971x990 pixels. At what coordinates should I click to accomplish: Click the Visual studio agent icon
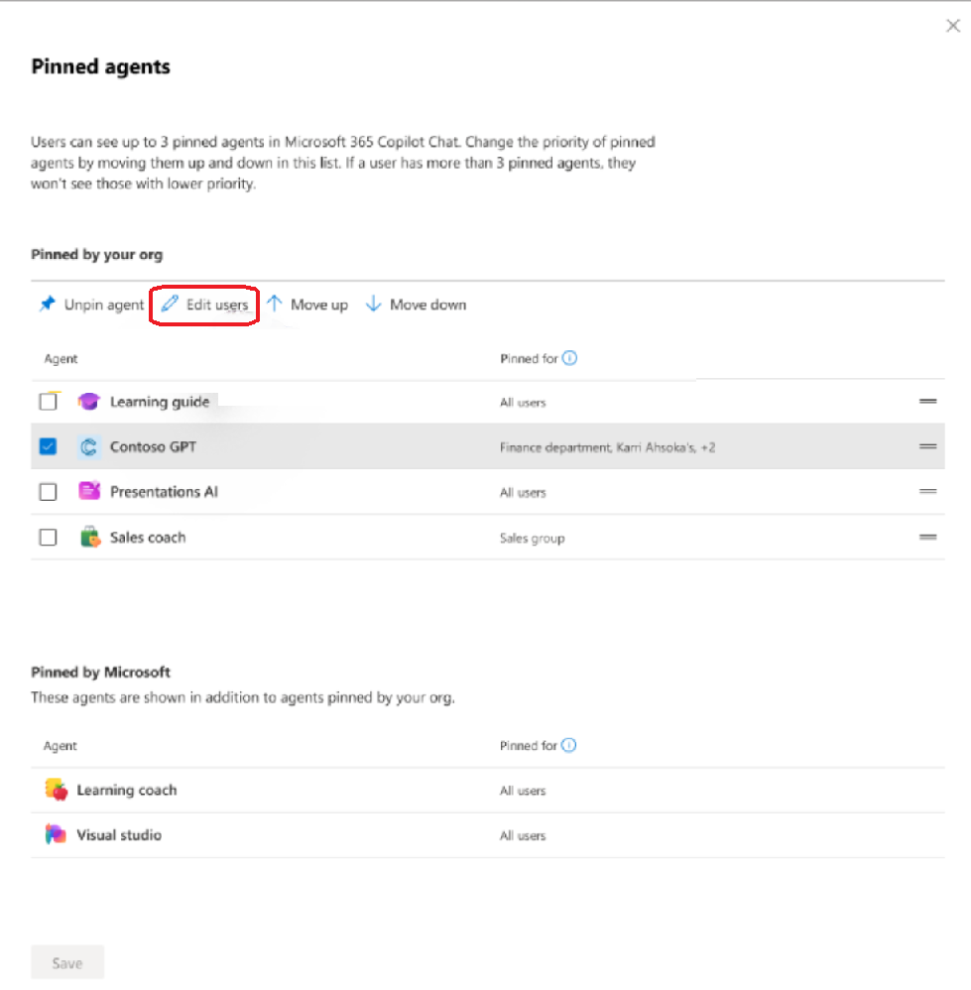57,834
